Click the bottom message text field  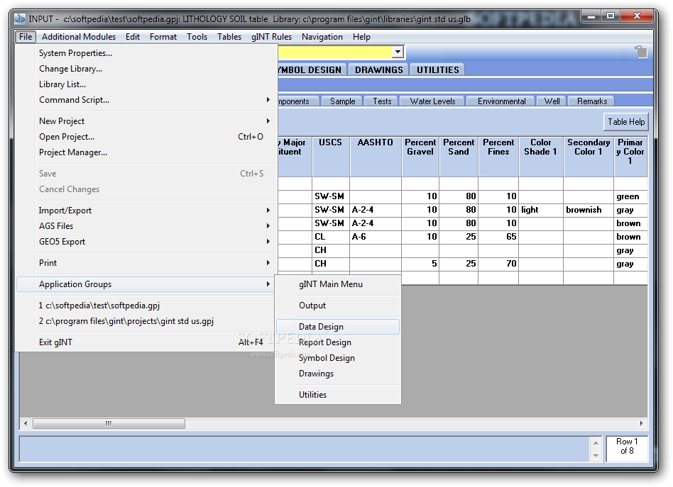tap(305, 449)
